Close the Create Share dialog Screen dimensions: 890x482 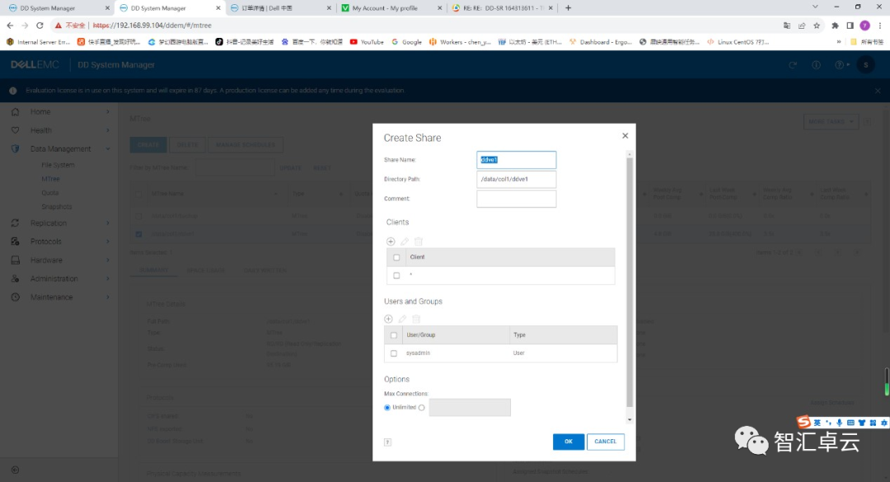pos(625,136)
